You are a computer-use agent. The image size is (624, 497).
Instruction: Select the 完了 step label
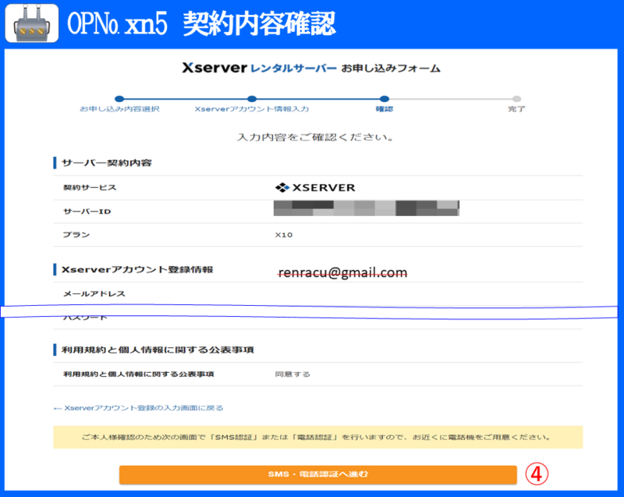coord(516,109)
